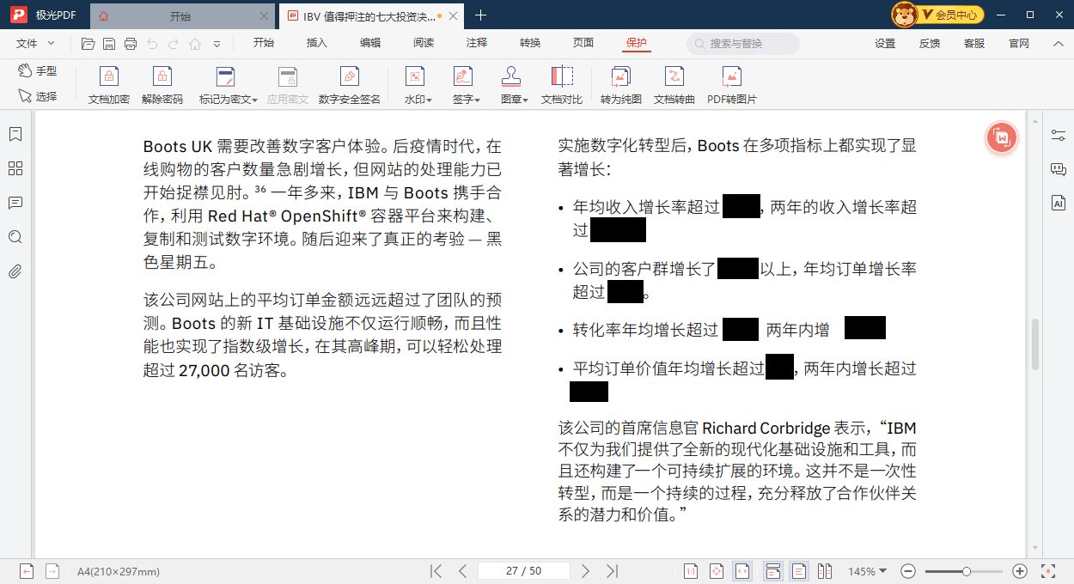Expand the quick access toolbar customize arrow

pyautogui.click(x=217, y=44)
